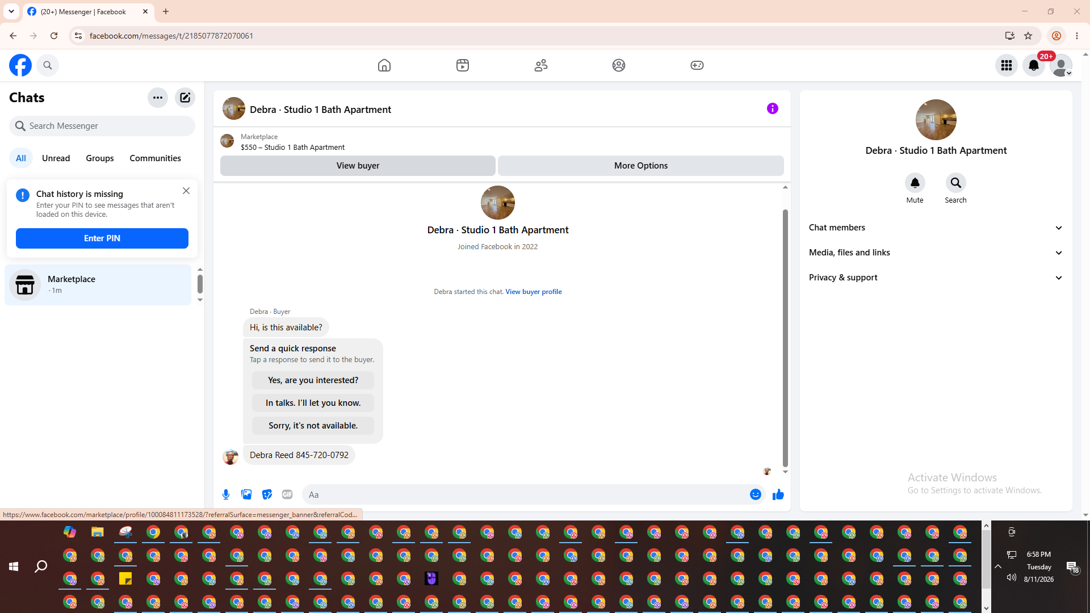The image size is (1090, 613).
Task: Open the View buyer profile link
Action: [x=534, y=292]
